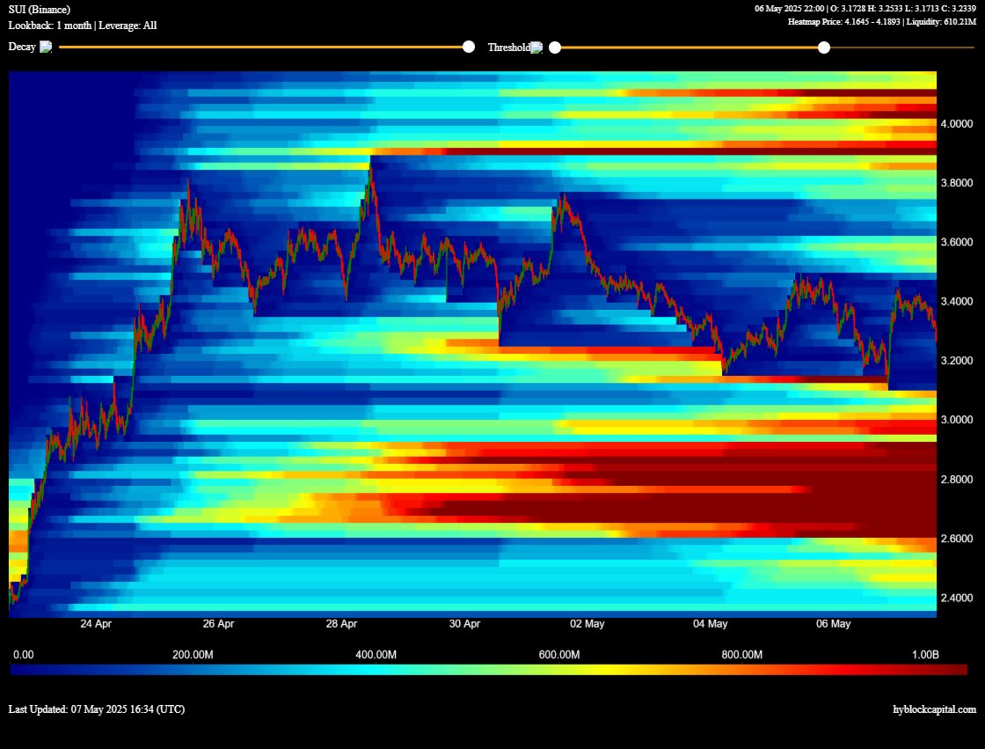Open the Leverage filter showing All
Screen dimensions: 985x749
pos(128,26)
